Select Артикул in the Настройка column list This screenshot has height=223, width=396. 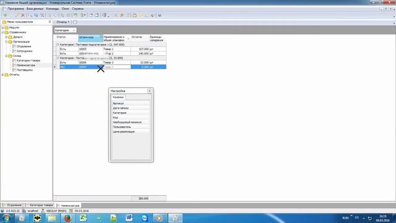(x=131, y=103)
